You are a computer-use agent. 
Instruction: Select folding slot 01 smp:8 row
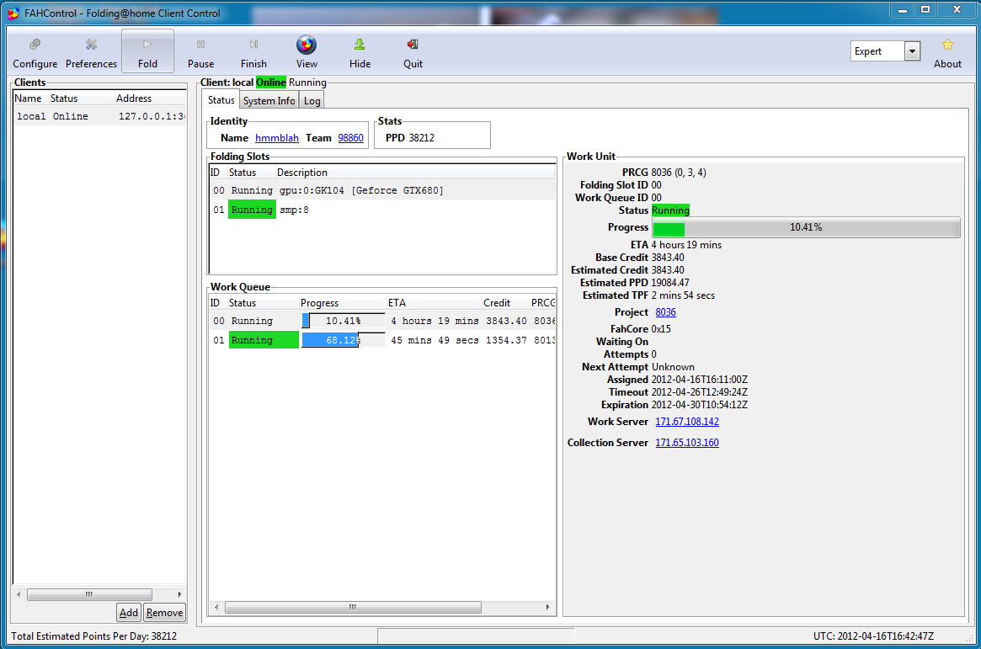tap(382, 210)
